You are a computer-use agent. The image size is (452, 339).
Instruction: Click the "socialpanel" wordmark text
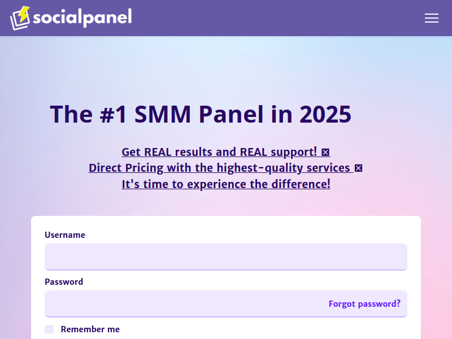click(x=82, y=18)
